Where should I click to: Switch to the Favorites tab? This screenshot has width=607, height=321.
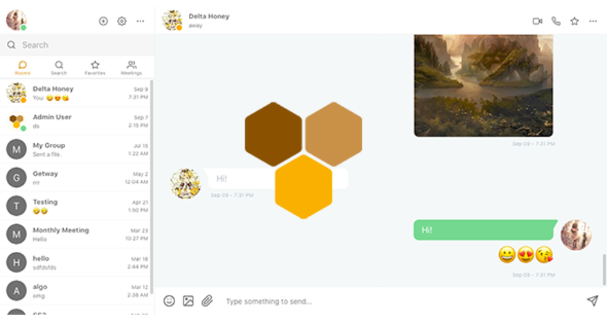95,68
